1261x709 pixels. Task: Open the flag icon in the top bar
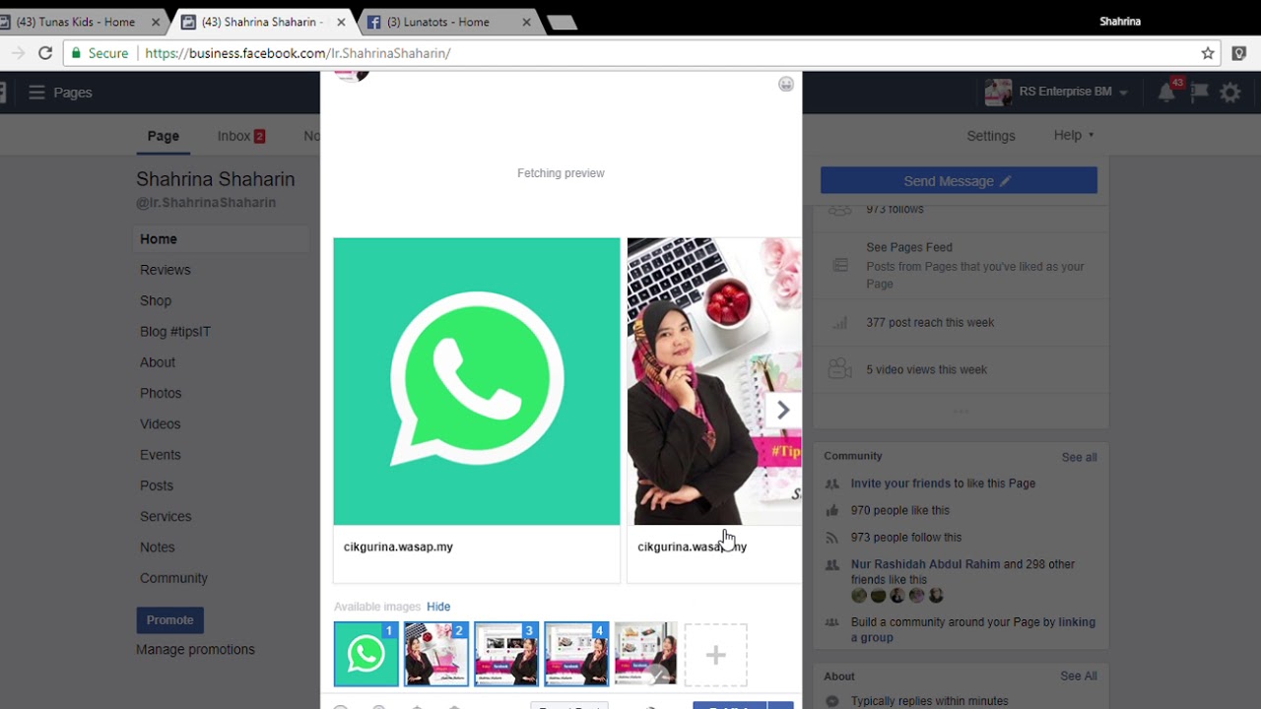point(1199,93)
